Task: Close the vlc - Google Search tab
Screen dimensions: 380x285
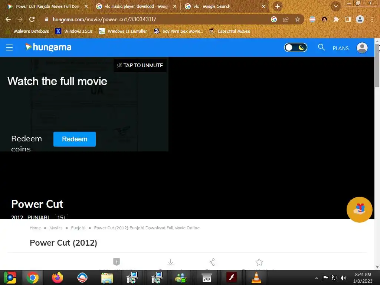Action: (x=263, y=6)
